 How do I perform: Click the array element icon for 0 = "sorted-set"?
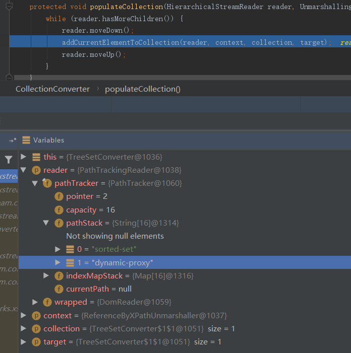tap(71, 249)
